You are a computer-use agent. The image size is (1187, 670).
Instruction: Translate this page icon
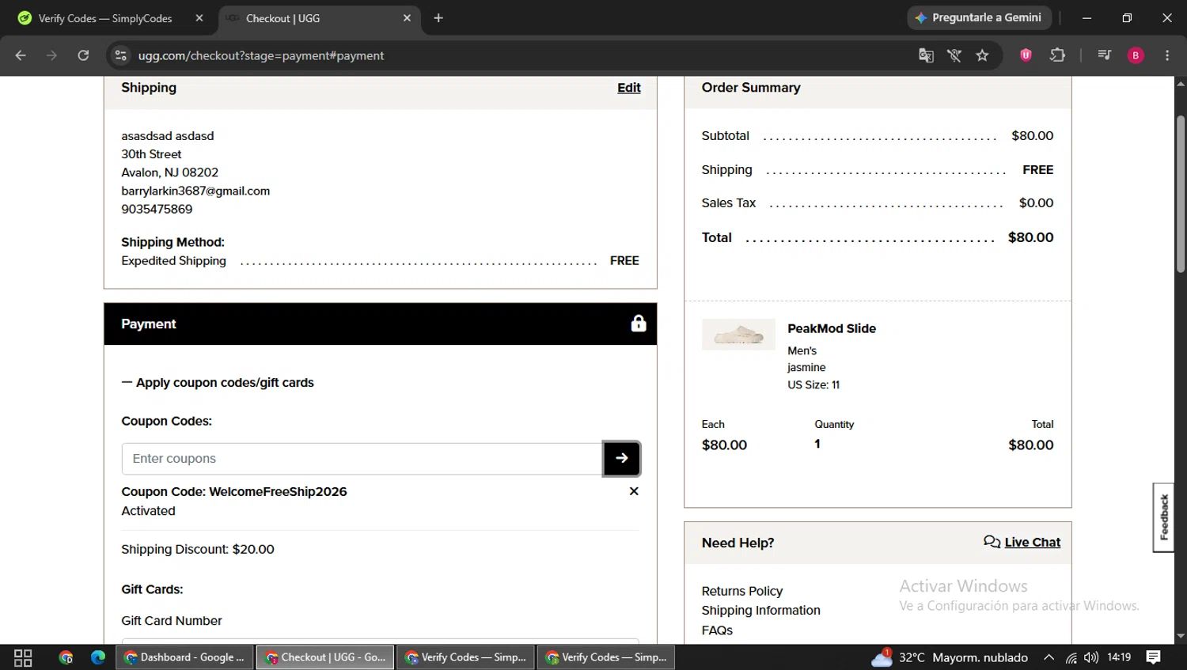(x=926, y=55)
